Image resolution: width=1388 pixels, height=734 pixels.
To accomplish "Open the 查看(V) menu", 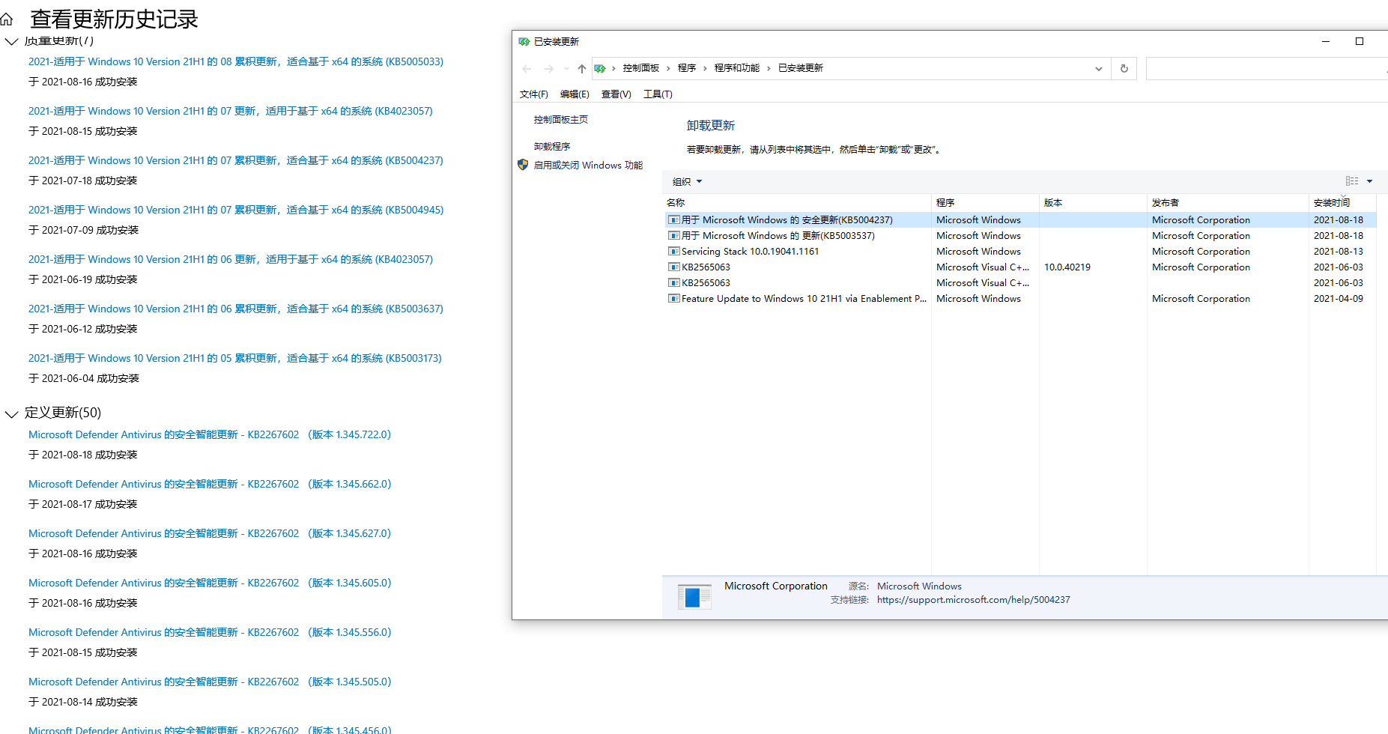I will [616, 94].
